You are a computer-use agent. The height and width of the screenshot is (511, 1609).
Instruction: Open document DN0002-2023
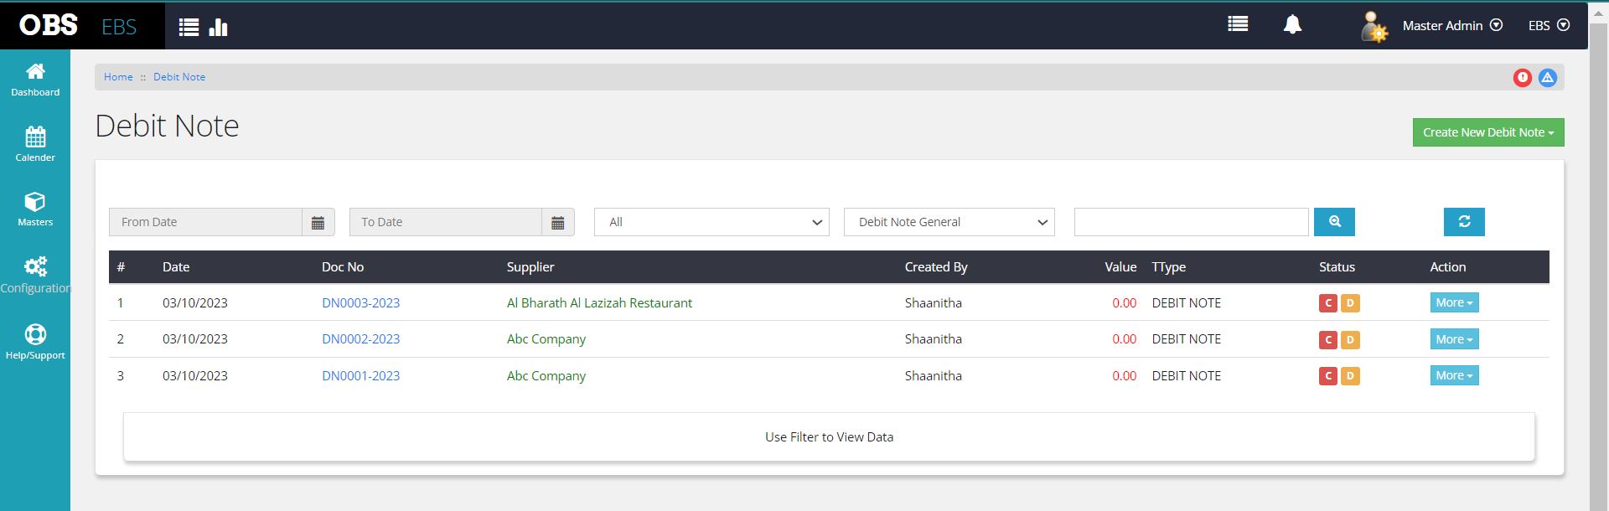pos(360,339)
